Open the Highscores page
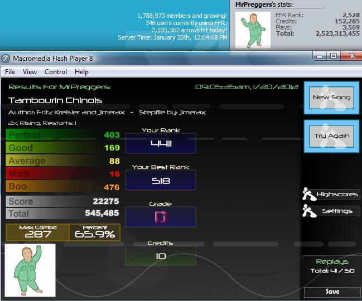Image resolution: width=362 pixels, height=301 pixels. pyautogui.click(x=337, y=194)
